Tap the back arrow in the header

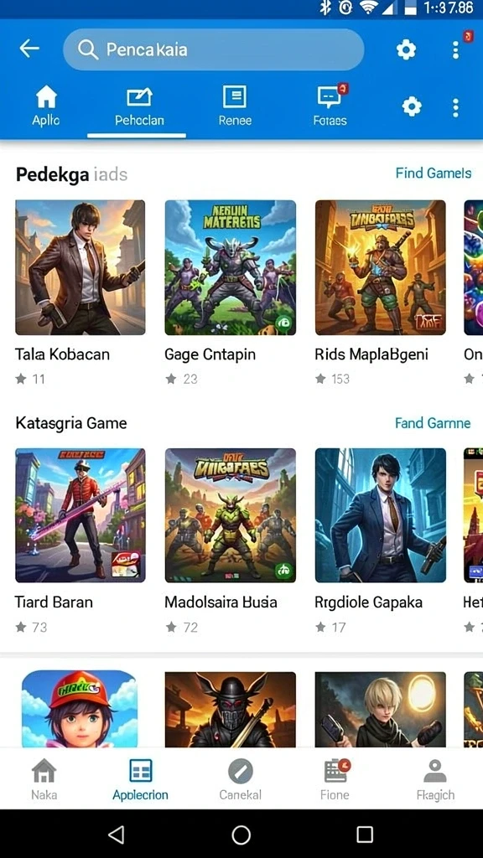[x=29, y=49]
